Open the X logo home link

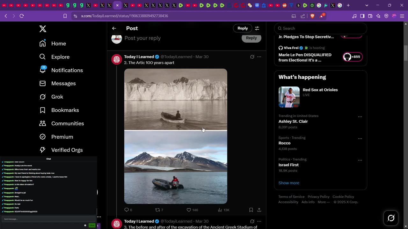point(43,29)
